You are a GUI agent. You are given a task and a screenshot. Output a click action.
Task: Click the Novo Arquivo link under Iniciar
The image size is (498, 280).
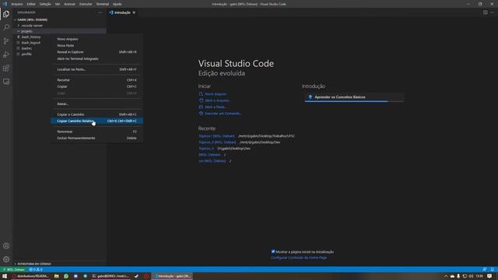(x=216, y=94)
